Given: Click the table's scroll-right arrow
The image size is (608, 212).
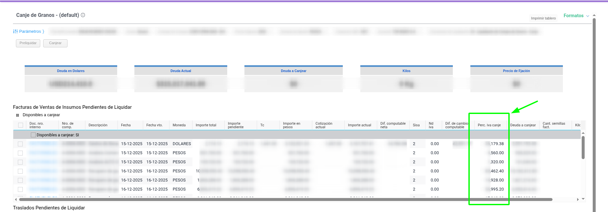Looking at the screenshot, I should pos(578,199).
